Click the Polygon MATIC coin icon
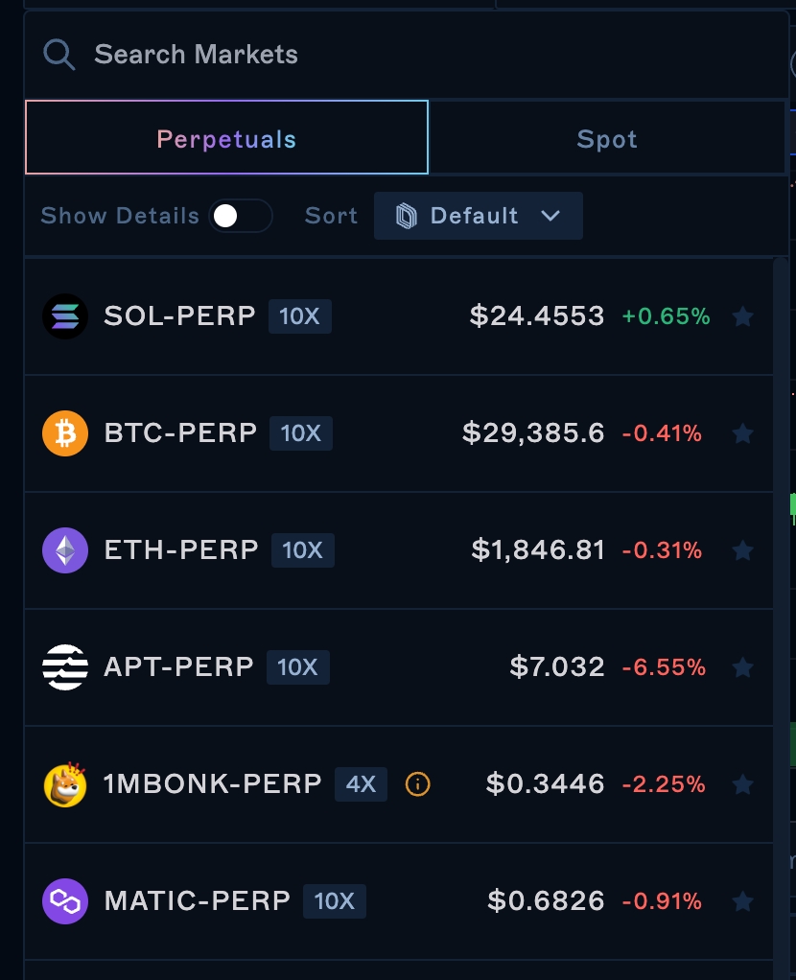Image resolution: width=796 pixels, height=980 pixels. (x=65, y=901)
